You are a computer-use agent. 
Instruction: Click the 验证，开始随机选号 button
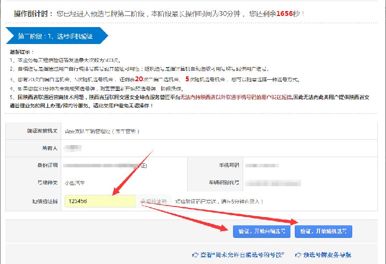[x=323, y=232]
